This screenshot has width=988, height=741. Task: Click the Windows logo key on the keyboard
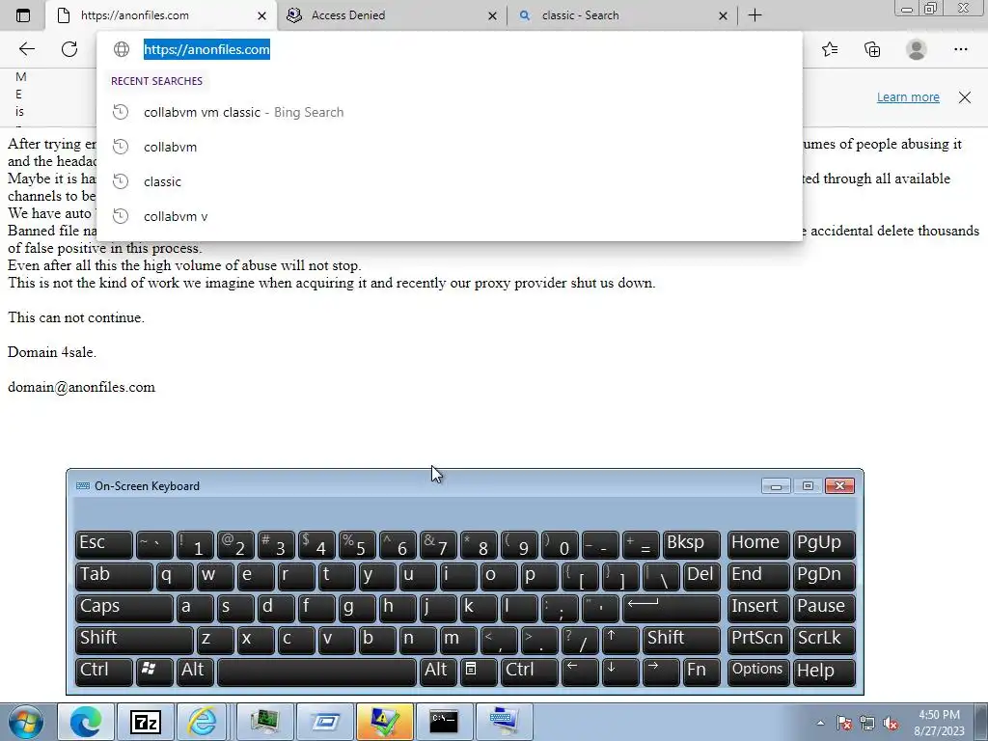tap(153, 672)
